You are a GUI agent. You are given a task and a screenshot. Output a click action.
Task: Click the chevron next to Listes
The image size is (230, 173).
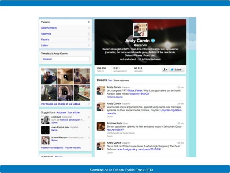tap(89, 45)
